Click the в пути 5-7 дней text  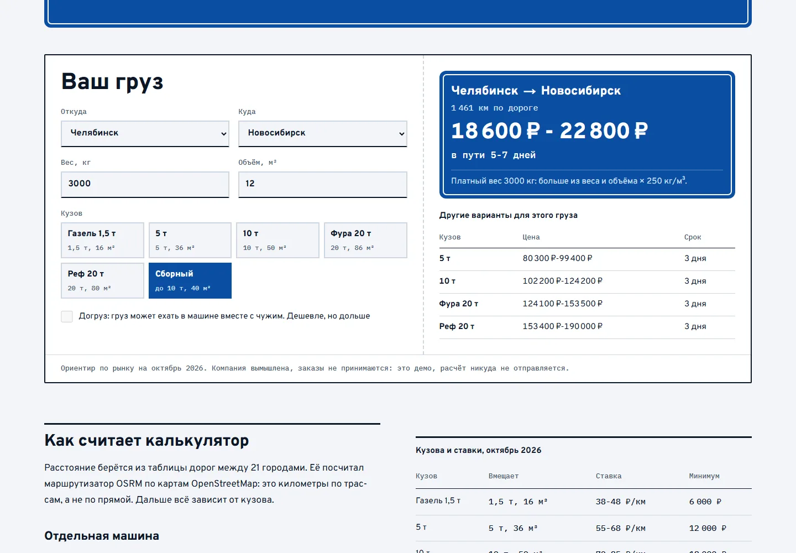[493, 155]
